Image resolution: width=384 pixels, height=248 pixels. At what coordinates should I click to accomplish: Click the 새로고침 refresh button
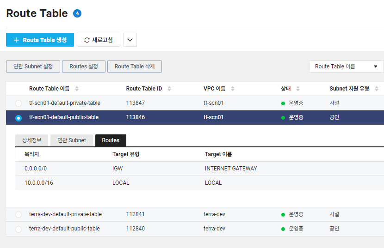point(99,40)
